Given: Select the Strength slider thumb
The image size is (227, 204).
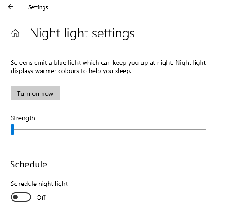Looking at the screenshot, I should click(x=12, y=130).
